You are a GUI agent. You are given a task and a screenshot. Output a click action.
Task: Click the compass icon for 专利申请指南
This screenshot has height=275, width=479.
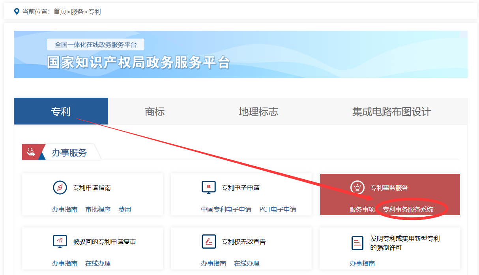click(60, 188)
